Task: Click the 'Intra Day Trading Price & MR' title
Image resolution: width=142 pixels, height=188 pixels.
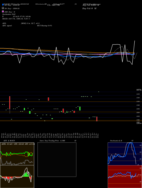Action: [52, 141]
